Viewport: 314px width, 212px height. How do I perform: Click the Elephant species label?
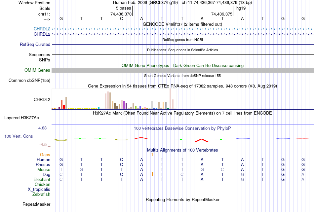tap(42, 179)
